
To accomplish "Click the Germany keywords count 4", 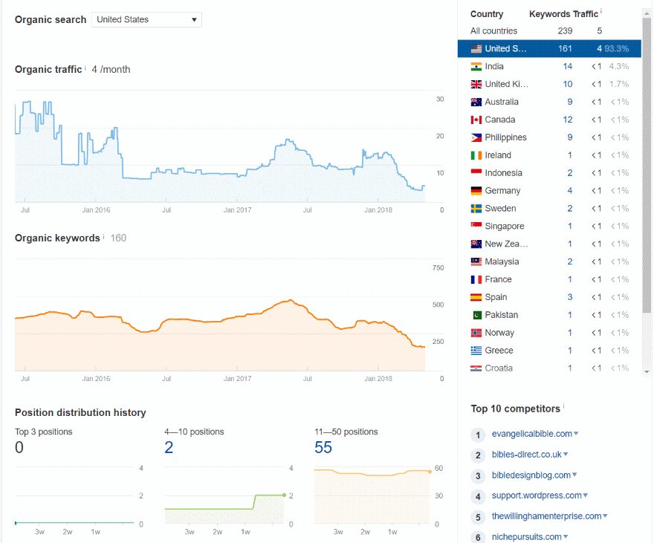I will pyautogui.click(x=570, y=191).
